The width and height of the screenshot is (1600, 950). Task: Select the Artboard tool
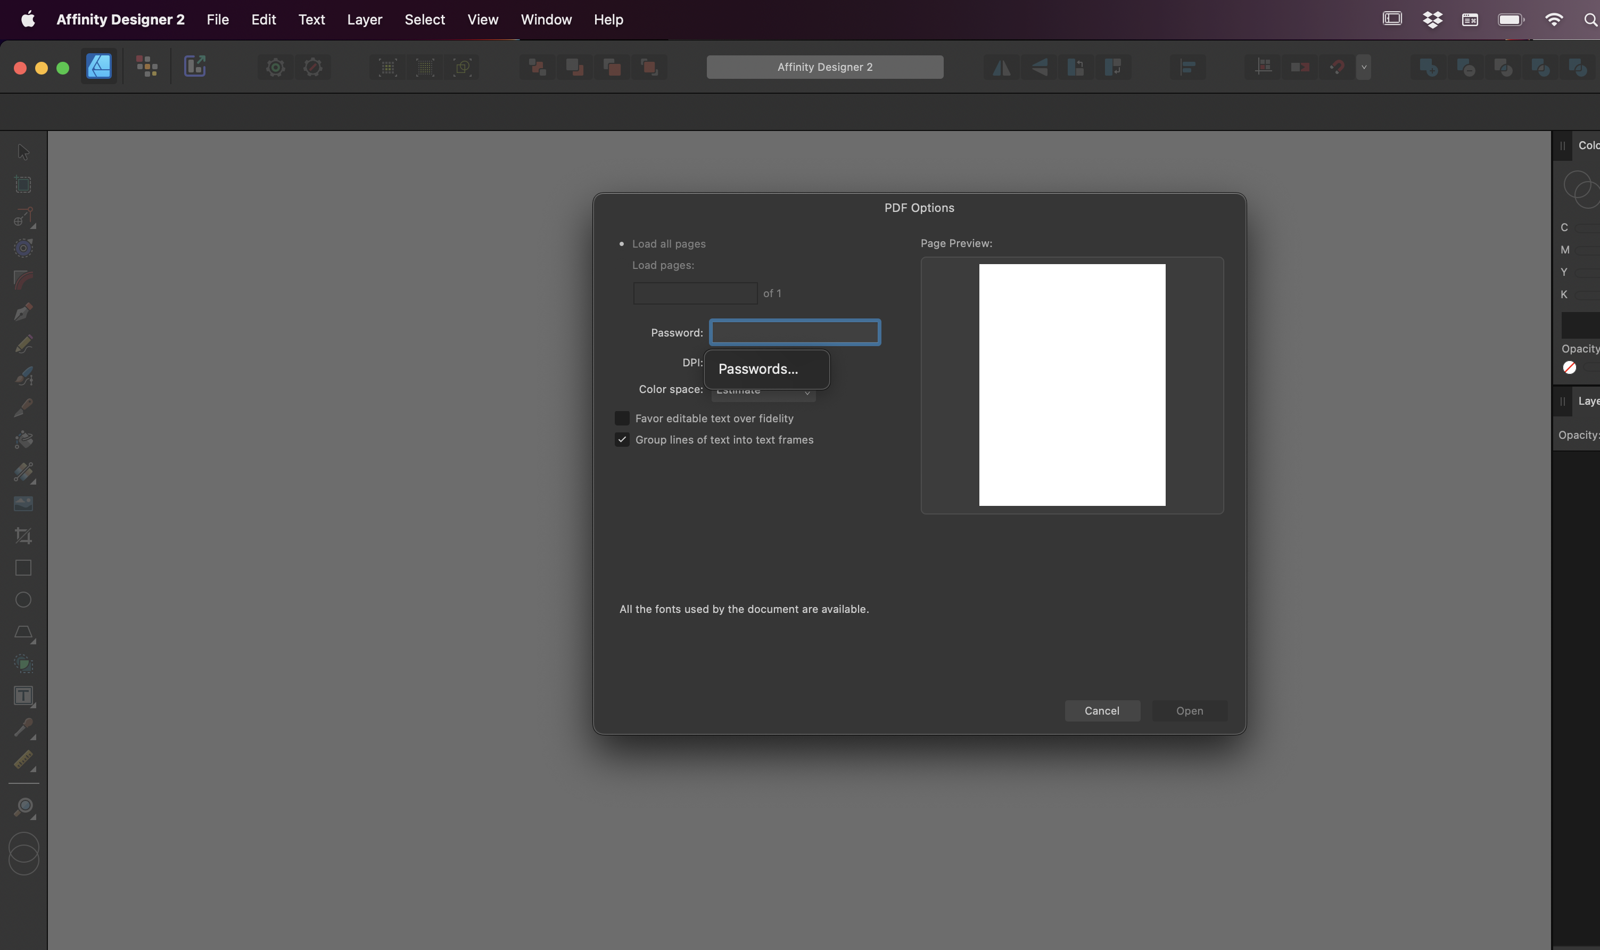coord(23,184)
